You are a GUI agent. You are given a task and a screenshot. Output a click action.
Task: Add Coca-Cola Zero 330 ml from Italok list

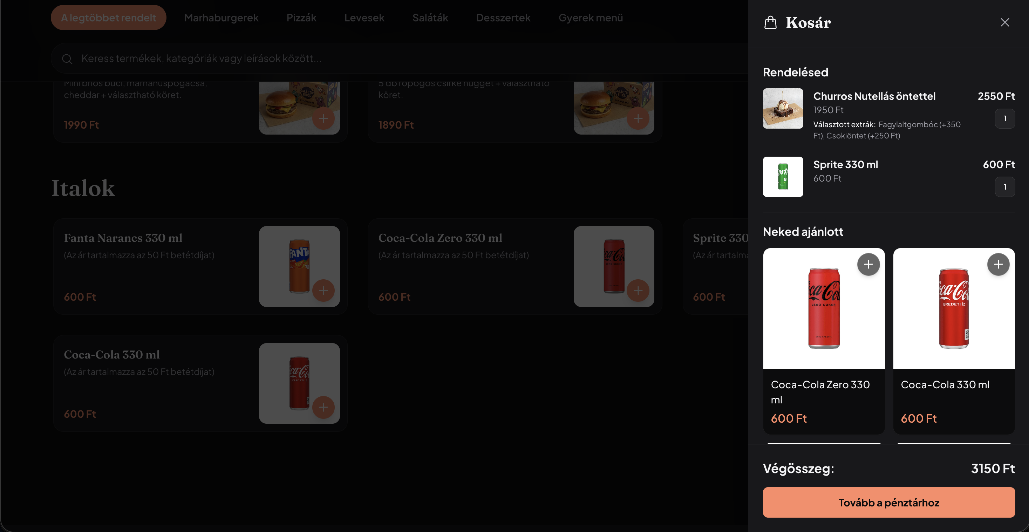638,291
